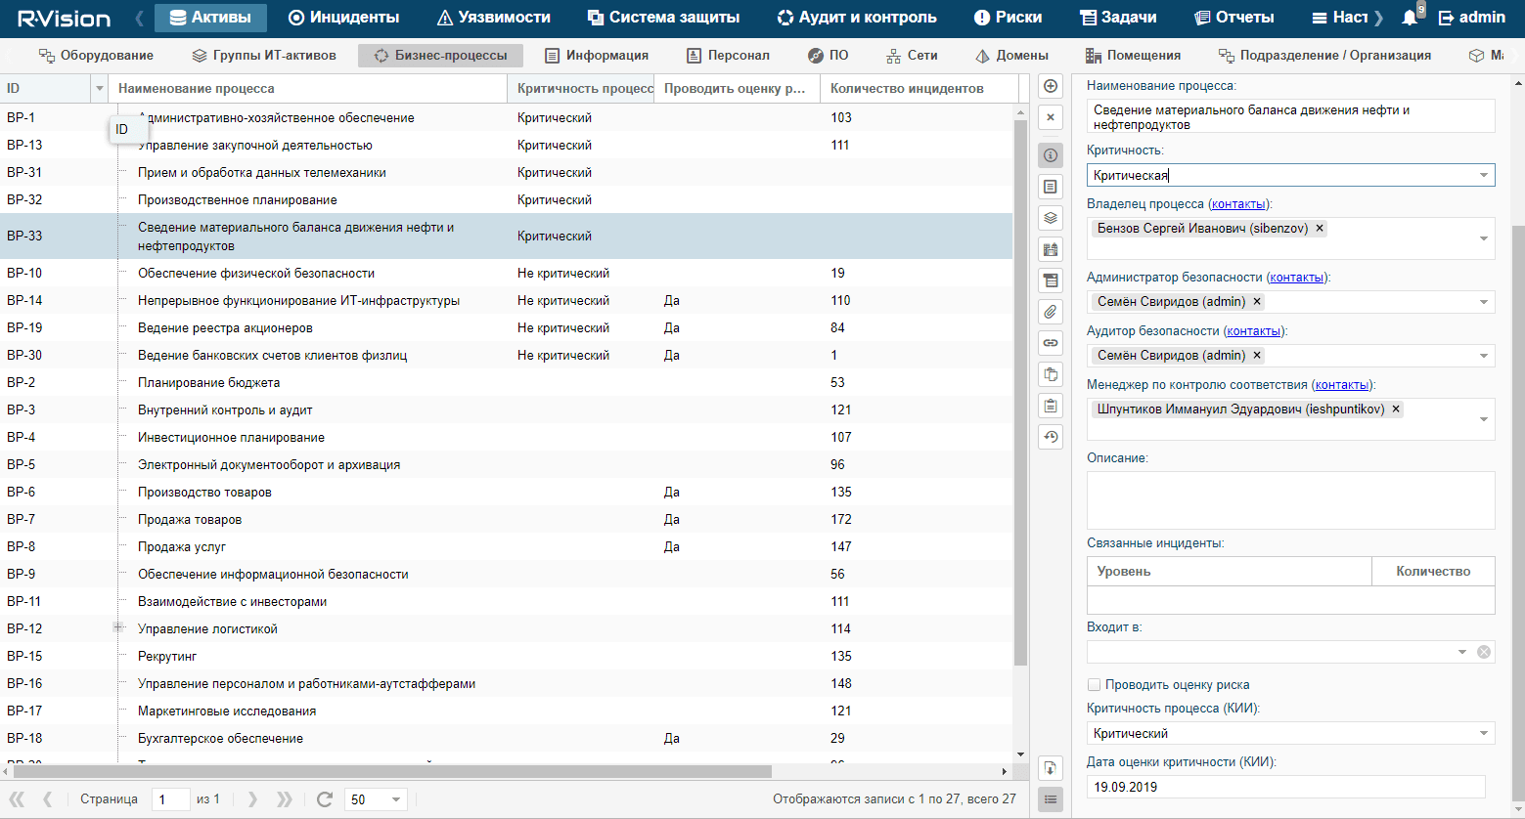The width and height of the screenshot is (1525, 819).
Task: Open security administrator контакты link
Action: [x=1297, y=278]
